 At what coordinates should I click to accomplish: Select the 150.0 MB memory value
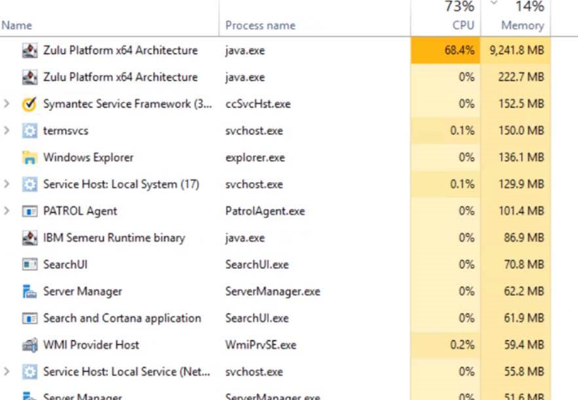tap(521, 131)
